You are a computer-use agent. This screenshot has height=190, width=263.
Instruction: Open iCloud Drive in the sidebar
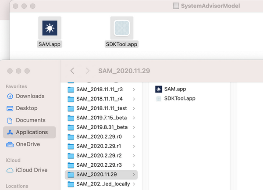[x=31, y=170]
